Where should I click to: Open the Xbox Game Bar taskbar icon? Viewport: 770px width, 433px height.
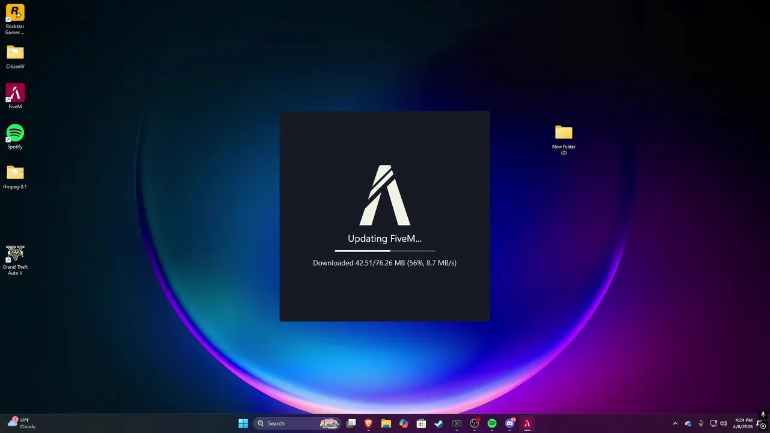tap(457, 423)
